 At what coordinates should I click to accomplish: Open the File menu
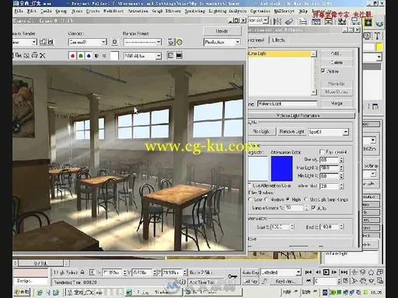[x=19, y=12]
